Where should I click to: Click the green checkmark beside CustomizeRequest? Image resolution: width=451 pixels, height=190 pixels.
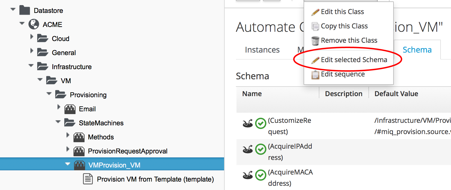[260, 123]
